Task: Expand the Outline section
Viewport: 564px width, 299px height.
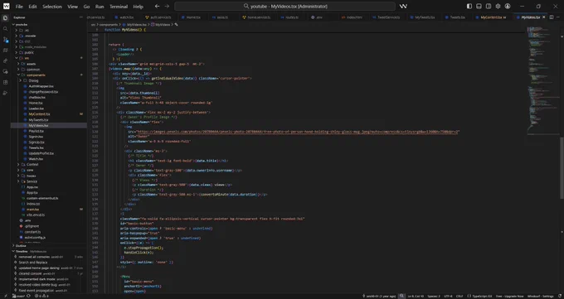Action: point(49,246)
